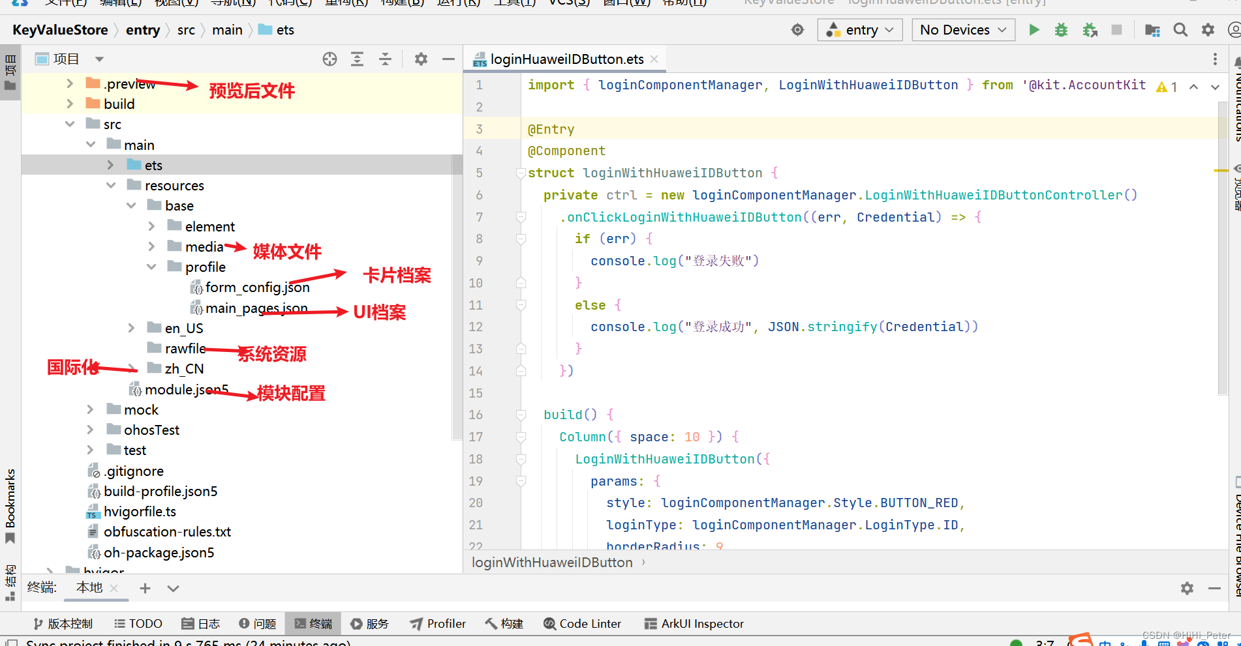Open the 服务 tool window

pos(369,624)
